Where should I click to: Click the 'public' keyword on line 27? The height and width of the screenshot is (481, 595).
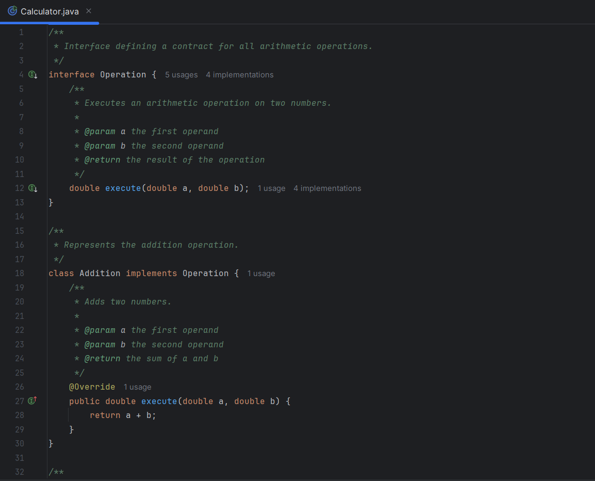pos(84,401)
